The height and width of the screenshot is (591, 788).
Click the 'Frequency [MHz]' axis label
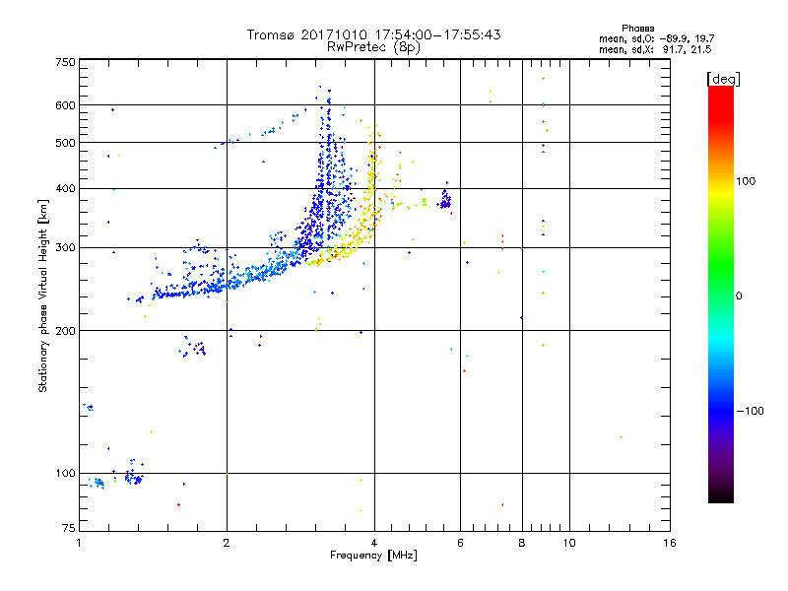coord(373,556)
